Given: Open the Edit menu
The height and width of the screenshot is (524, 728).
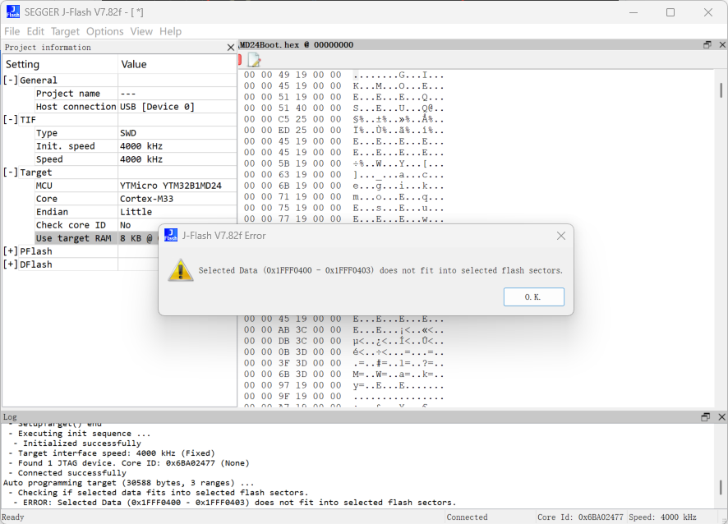Looking at the screenshot, I should click(x=35, y=31).
